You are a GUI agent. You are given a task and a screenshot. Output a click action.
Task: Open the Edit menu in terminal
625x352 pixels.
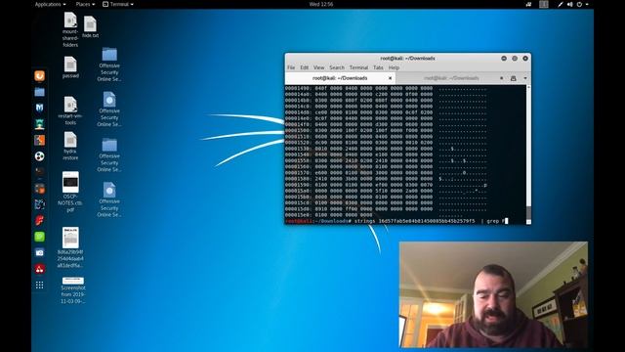[304, 67]
